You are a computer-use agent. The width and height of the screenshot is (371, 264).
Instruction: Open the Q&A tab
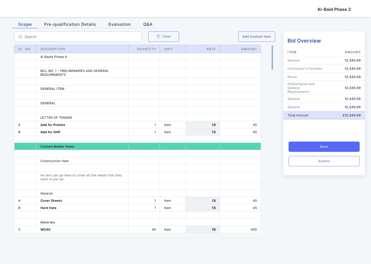(148, 24)
